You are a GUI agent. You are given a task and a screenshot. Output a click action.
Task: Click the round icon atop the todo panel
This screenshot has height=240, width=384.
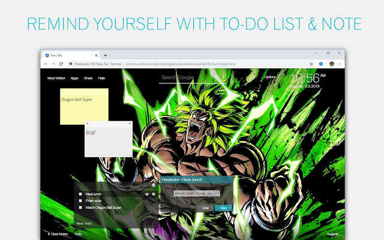pos(154,185)
